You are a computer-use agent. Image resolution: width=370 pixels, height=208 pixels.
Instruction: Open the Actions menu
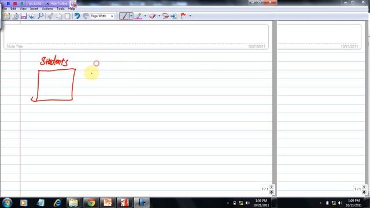point(47,9)
